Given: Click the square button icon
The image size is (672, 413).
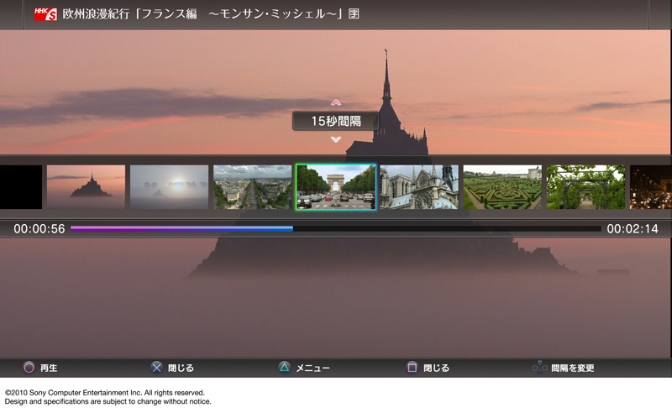Looking at the screenshot, I should pyautogui.click(x=412, y=368).
